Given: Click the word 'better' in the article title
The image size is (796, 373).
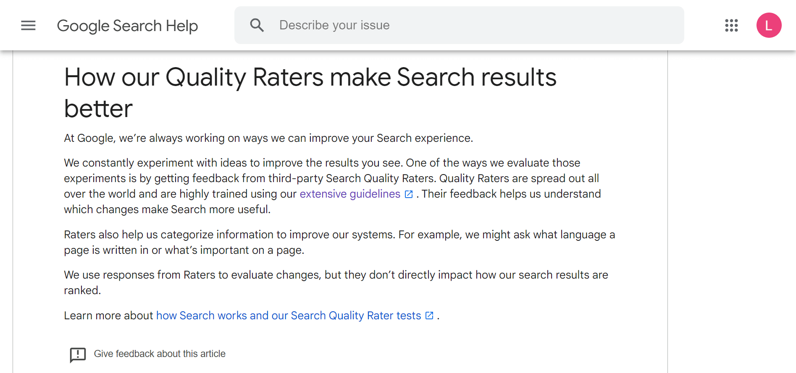Looking at the screenshot, I should [x=98, y=109].
